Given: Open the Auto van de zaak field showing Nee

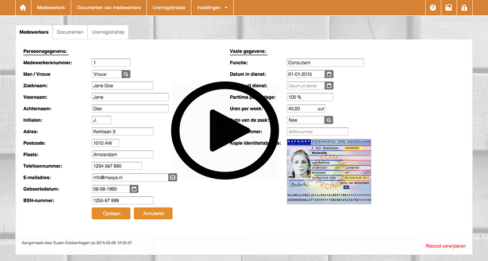Looking at the screenshot, I should (305, 120).
